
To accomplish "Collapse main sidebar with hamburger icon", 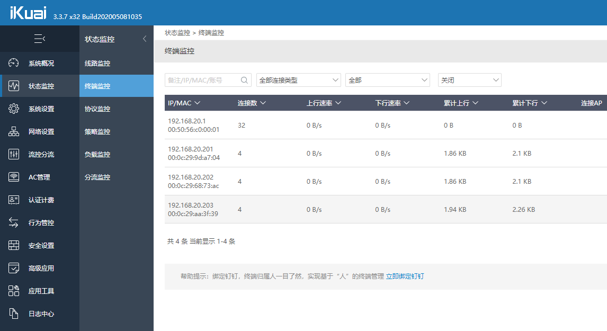I will pyautogui.click(x=39, y=39).
